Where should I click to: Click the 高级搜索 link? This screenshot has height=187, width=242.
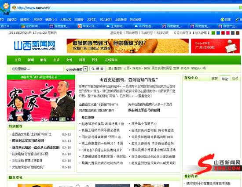click(116, 33)
